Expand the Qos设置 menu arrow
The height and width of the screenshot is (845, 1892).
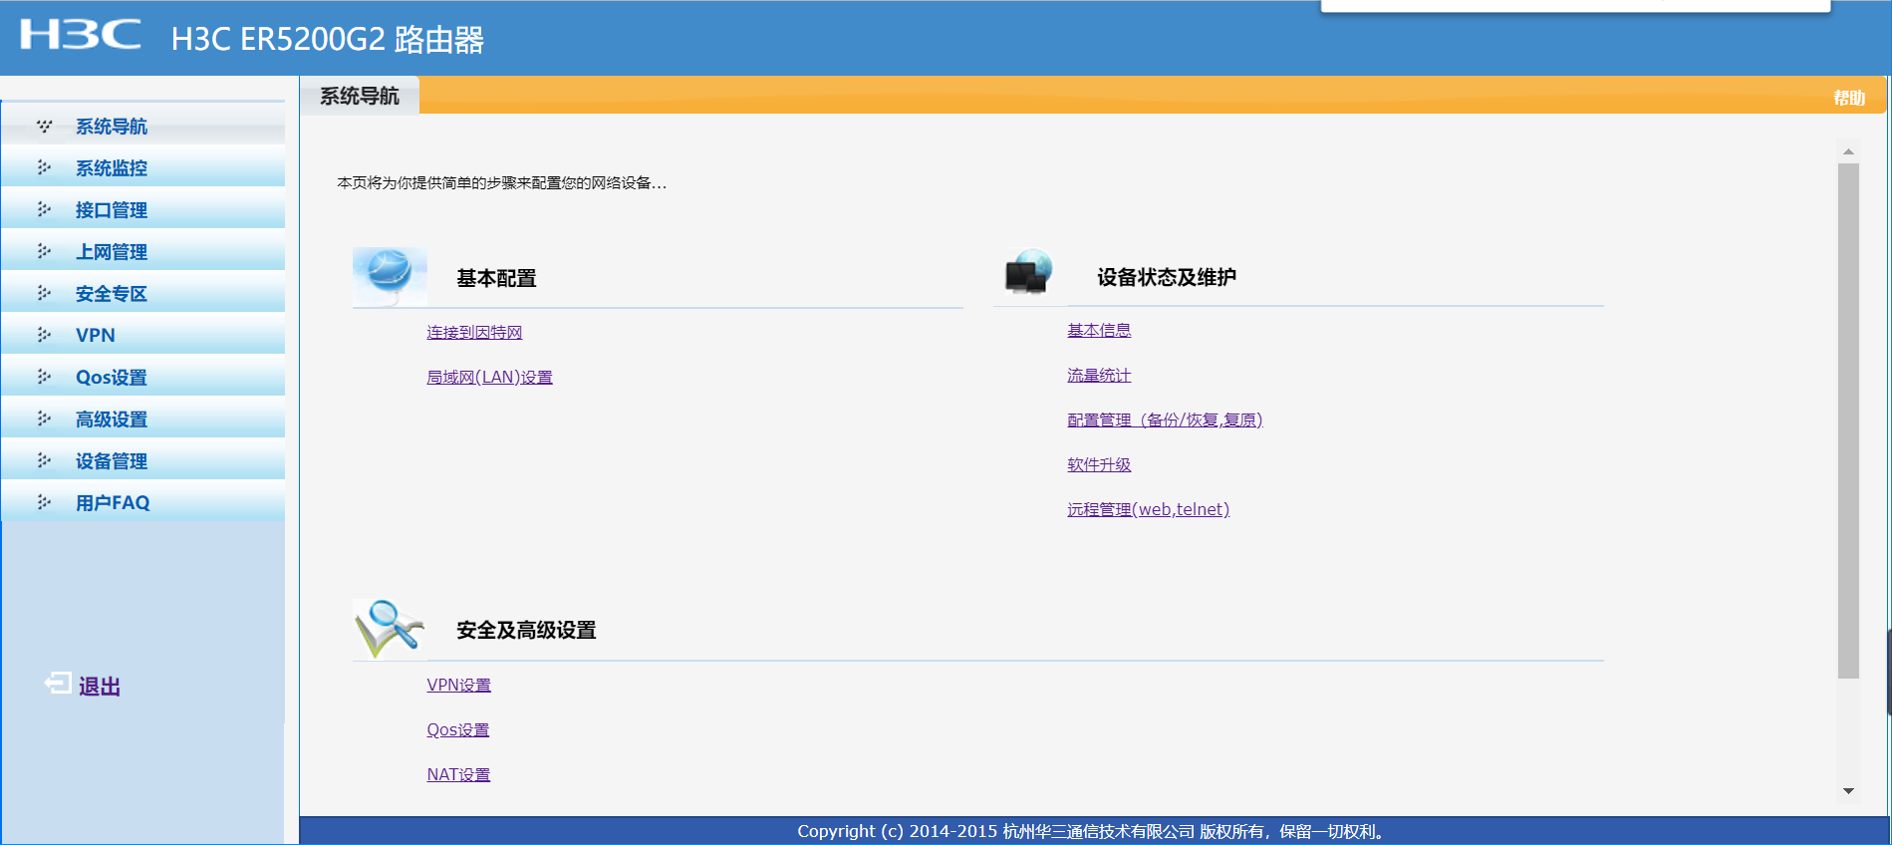click(x=44, y=377)
